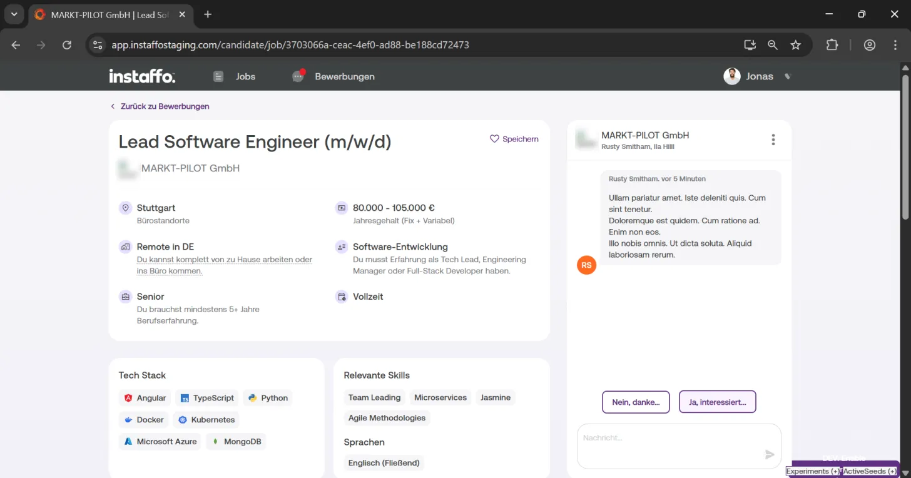Save the job with the Speichern heart
The image size is (911, 478).
[x=514, y=139]
